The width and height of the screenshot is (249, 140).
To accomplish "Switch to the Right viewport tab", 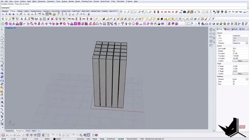I will tap(34, 131).
